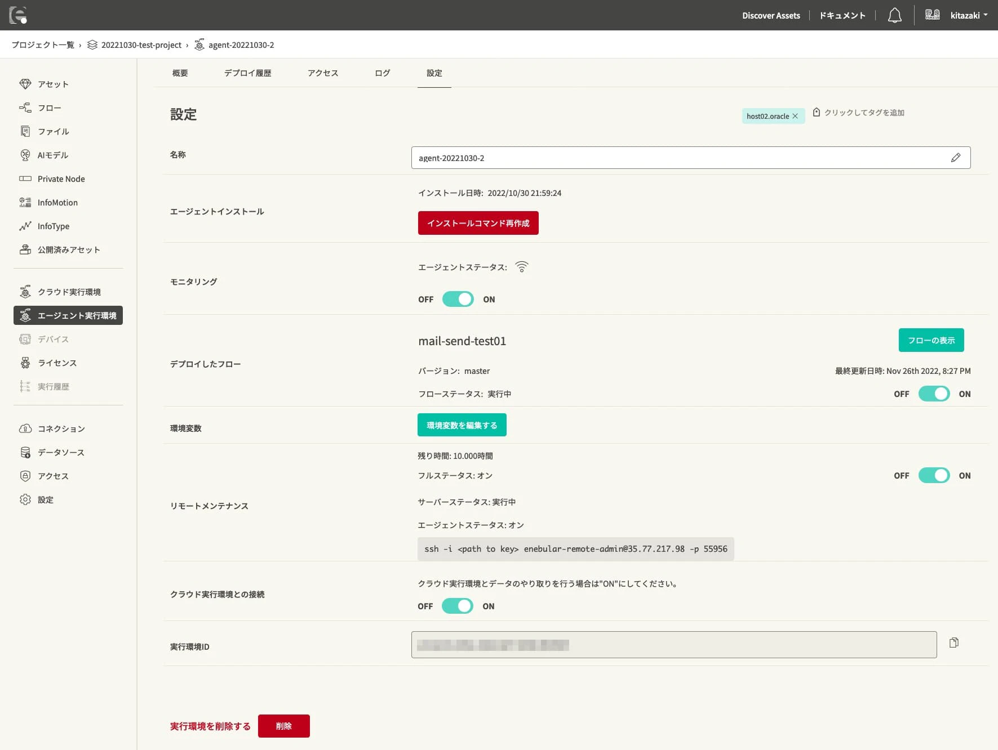Switch to the top アクセス tab
This screenshot has width=998, height=750.
(x=323, y=73)
